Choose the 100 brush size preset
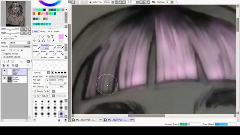Viewport: 240px width, 135px height. pyautogui.click(x=55, y=114)
